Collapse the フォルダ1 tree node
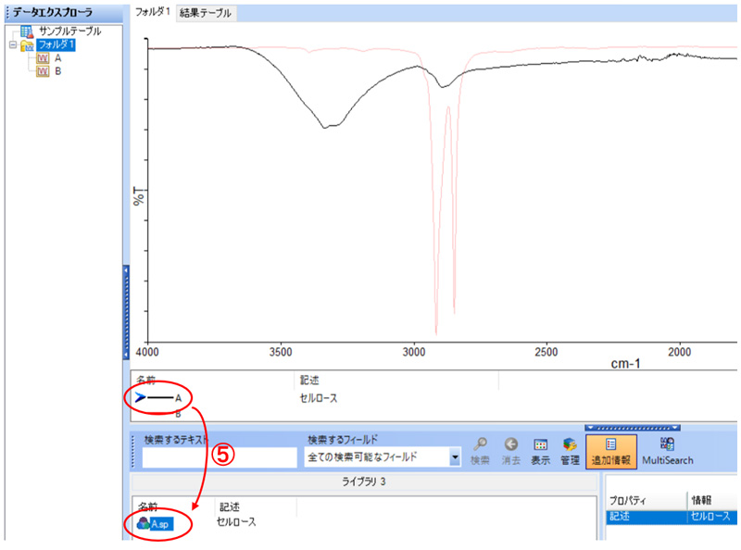 click(x=12, y=44)
